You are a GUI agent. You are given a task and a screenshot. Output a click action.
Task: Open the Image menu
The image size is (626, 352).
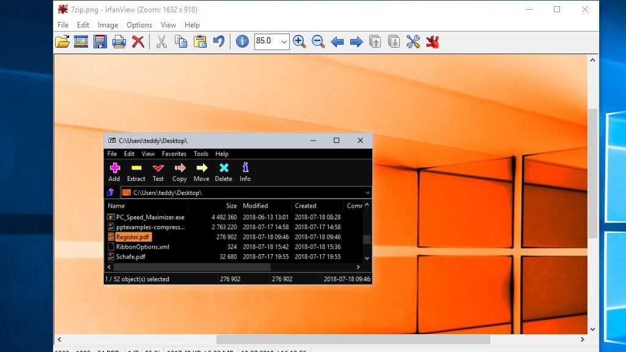(x=108, y=24)
